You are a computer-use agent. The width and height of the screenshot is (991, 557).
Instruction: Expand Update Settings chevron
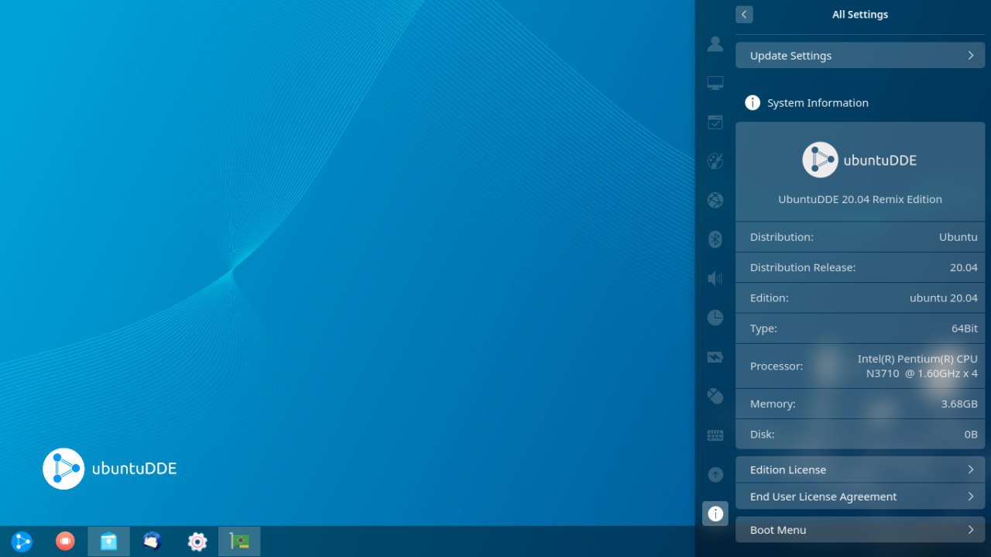click(x=971, y=56)
